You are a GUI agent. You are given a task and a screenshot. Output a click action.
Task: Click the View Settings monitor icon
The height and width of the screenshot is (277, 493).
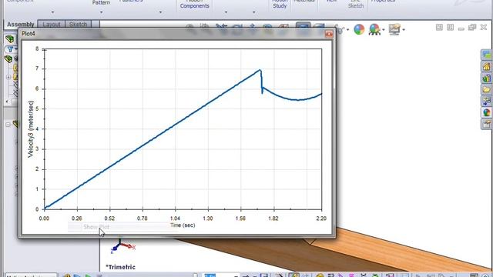click(x=394, y=29)
